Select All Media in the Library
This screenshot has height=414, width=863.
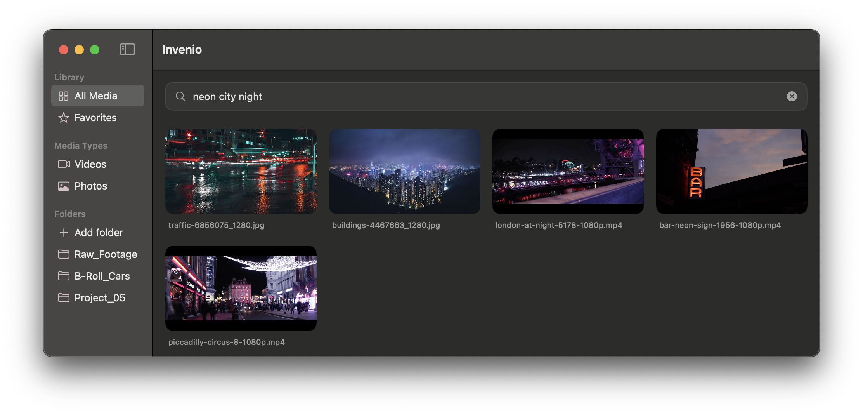pos(98,96)
